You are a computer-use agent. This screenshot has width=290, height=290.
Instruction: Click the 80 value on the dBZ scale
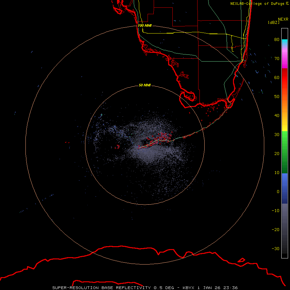277,40
